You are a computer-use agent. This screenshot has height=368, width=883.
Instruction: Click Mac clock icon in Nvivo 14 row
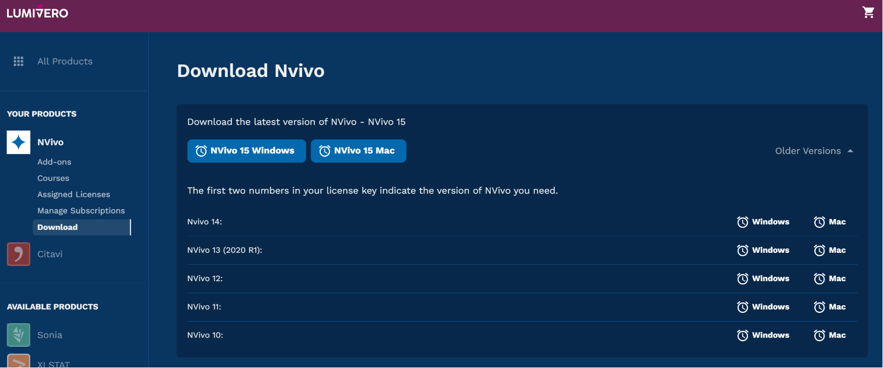tap(820, 222)
